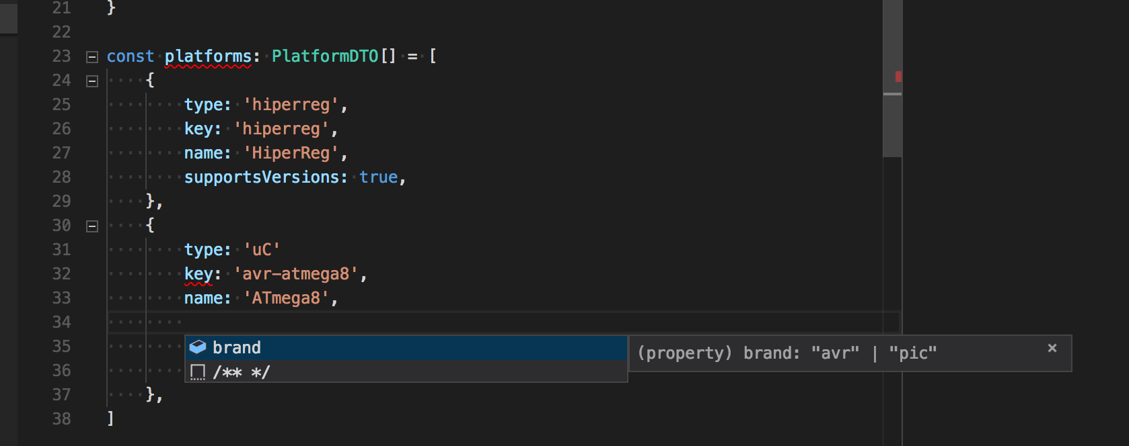The width and height of the screenshot is (1129, 446).
Task: Click the 'hiperreg' key string on line 26
Action: [x=281, y=129]
